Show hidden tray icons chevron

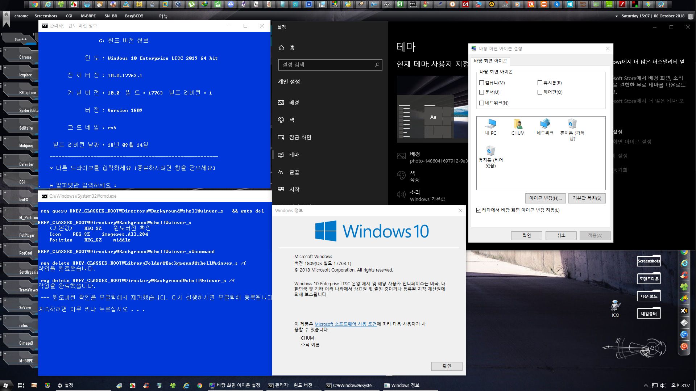coord(646,386)
